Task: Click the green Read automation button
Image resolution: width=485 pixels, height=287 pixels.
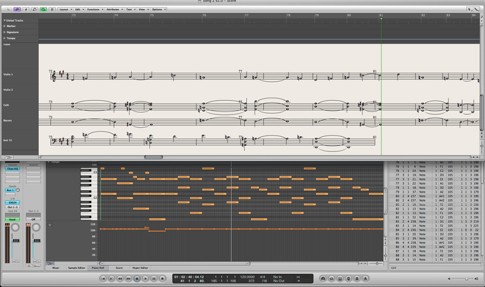Action: [x=12, y=219]
